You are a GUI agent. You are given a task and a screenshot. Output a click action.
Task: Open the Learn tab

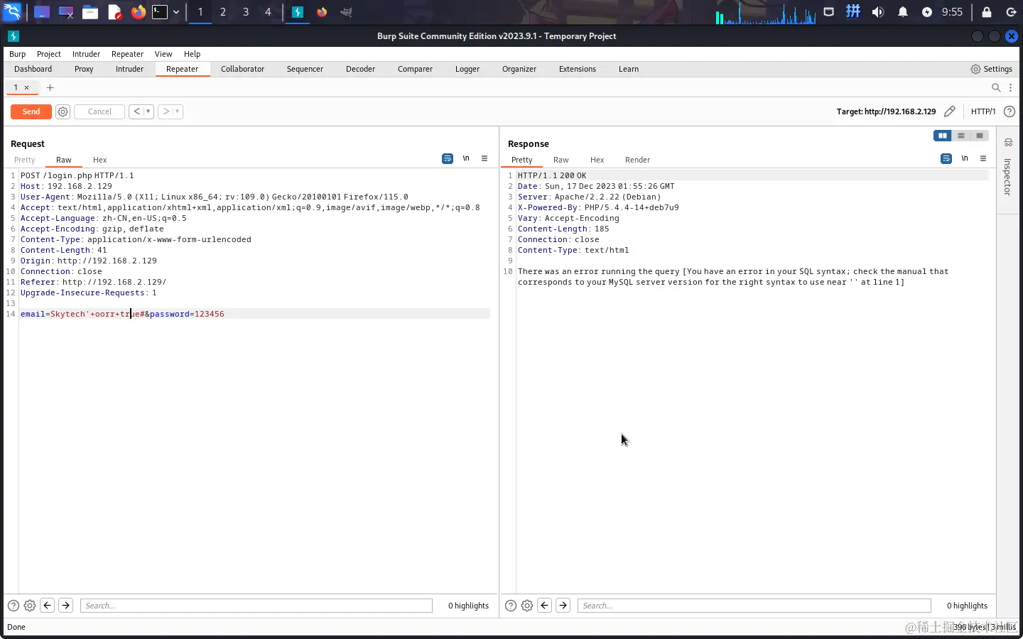(x=629, y=69)
